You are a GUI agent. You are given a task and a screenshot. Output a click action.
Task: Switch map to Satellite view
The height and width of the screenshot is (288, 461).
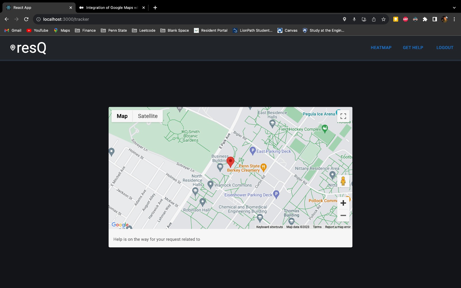(x=148, y=116)
